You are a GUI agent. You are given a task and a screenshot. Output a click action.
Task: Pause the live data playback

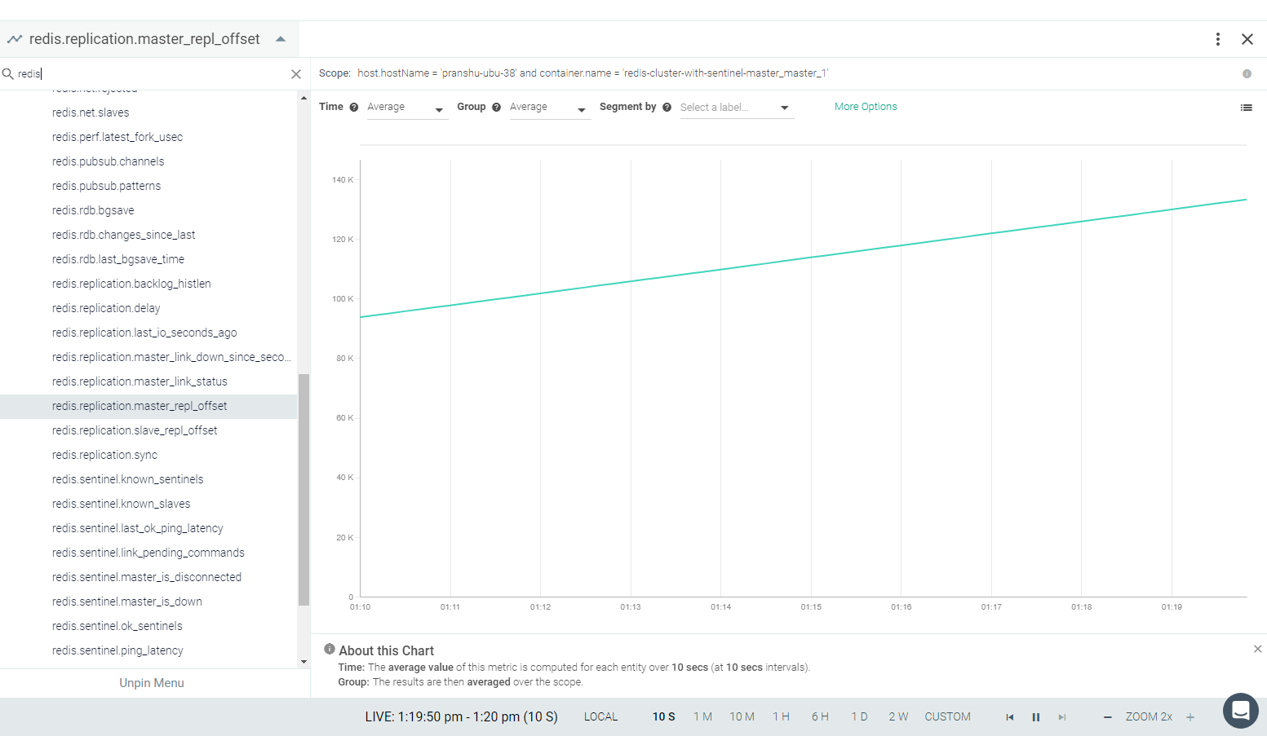coord(1036,717)
